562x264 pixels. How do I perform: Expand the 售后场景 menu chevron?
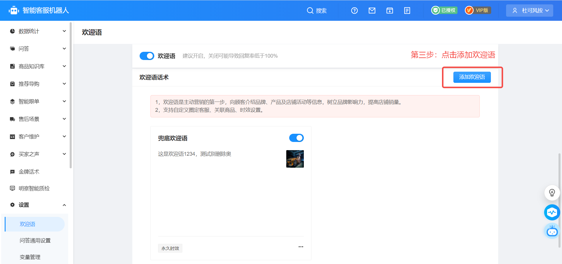tap(64, 119)
